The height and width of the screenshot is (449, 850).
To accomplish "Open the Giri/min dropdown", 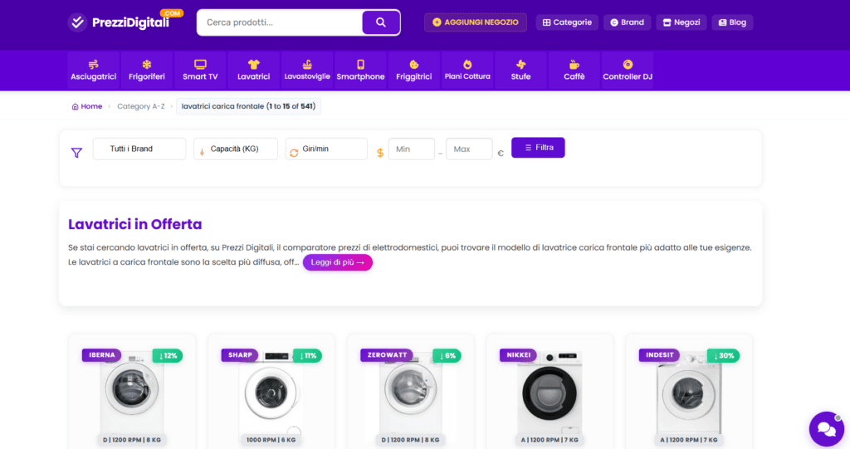I will (326, 149).
